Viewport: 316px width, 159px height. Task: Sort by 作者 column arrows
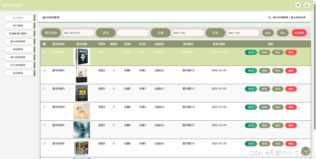click(145, 44)
